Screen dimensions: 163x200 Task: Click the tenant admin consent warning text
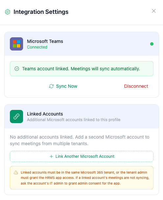pyautogui.click(x=85, y=178)
